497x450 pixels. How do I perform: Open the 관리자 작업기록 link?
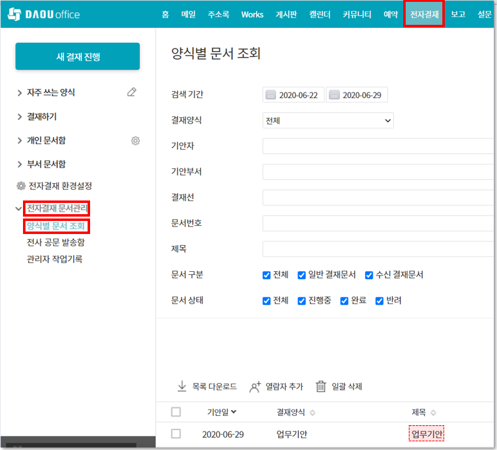pyautogui.click(x=55, y=259)
